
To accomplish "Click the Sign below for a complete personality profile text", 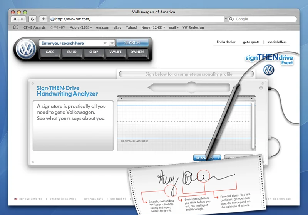I will tap(189, 74).
